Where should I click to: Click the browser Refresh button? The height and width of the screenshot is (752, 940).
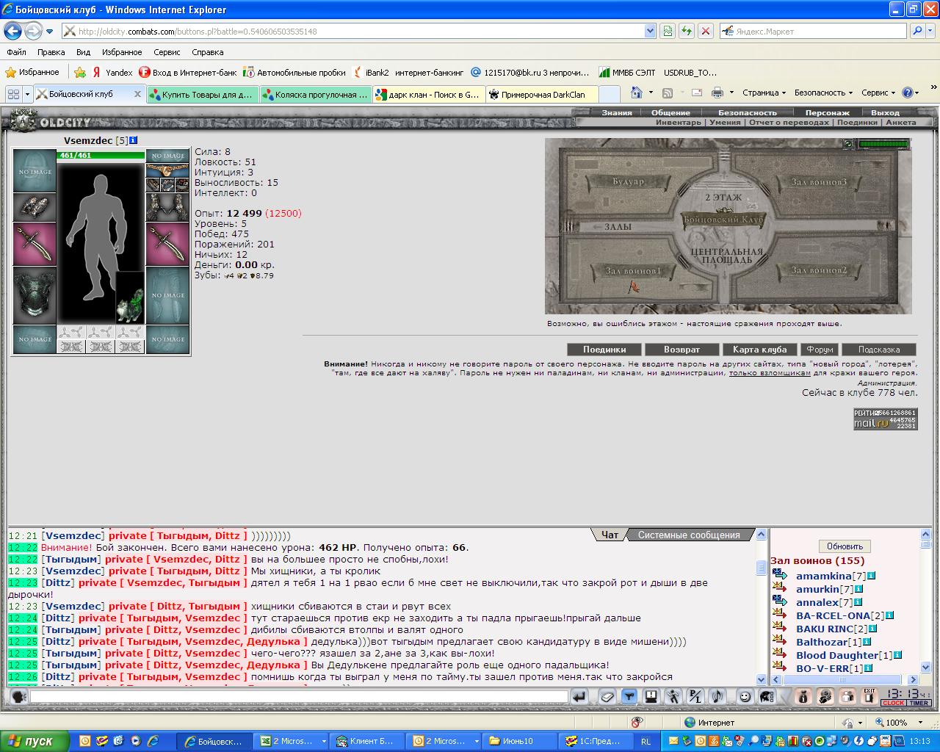coord(686,31)
